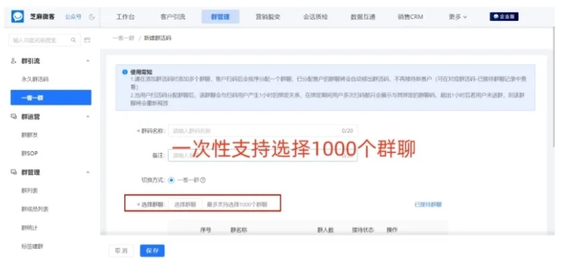The image size is (562, 263).
Task: Click the 选择群聊 button
Action: pos(185,205)
